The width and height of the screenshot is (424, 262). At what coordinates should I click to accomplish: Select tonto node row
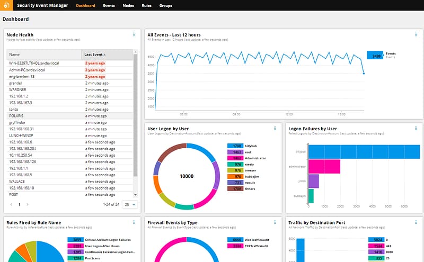[70, 110]
